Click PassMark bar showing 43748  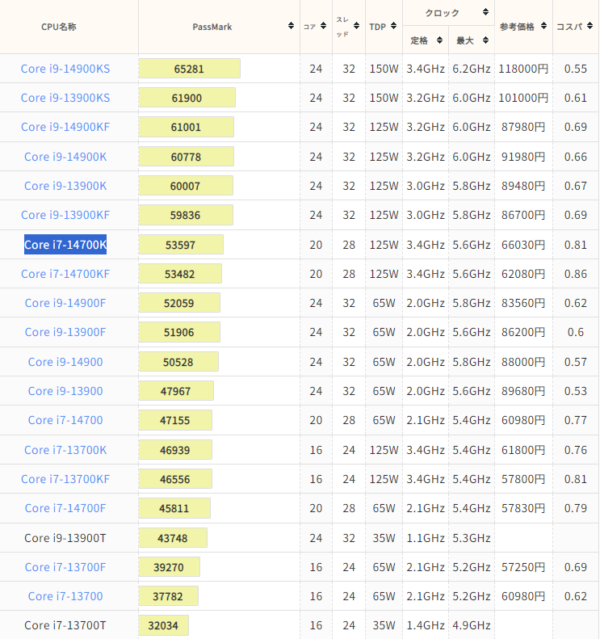pos(173,538)
